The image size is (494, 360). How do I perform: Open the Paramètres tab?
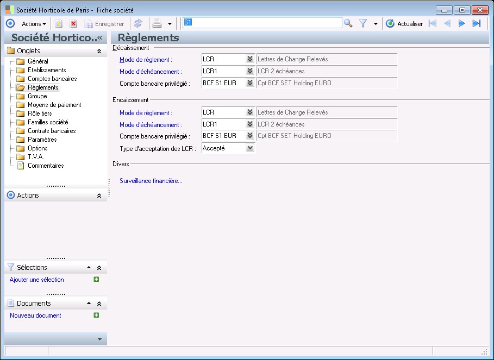click(42, 140)
